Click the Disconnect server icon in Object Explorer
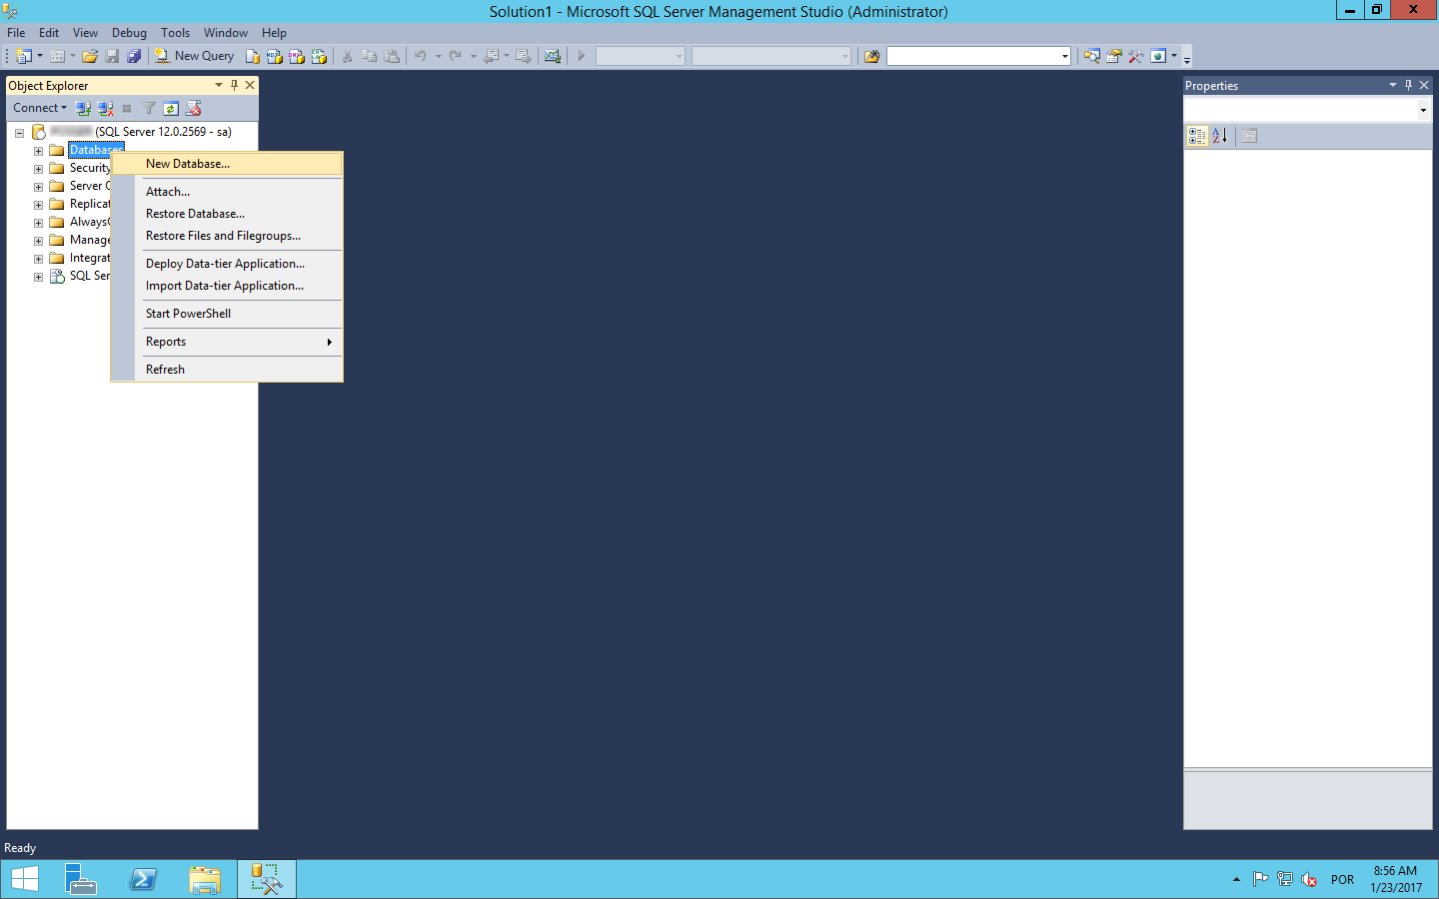Viewport: 1439px width, 899px height. point(105,108)
